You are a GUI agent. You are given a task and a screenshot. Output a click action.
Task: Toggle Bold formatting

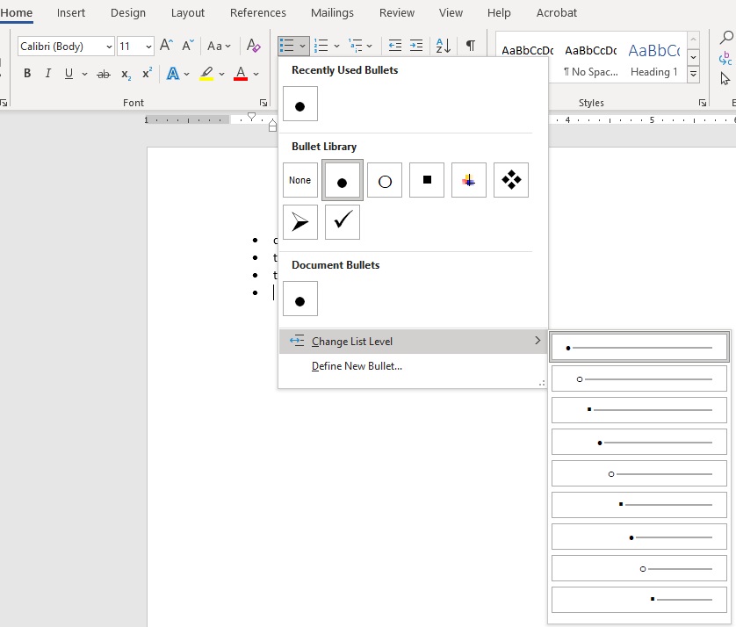pos(26,74)
